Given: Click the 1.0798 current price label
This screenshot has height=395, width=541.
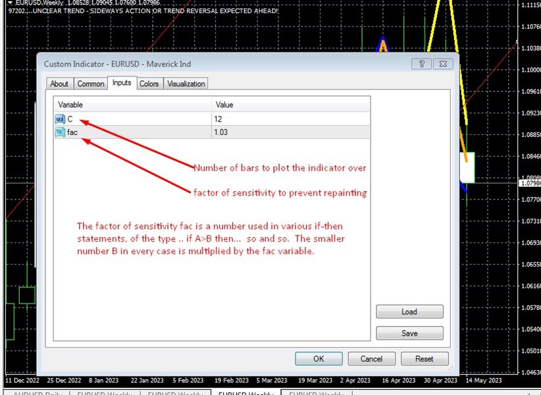Looking at the screenshot, I should [x=530, y=183].
